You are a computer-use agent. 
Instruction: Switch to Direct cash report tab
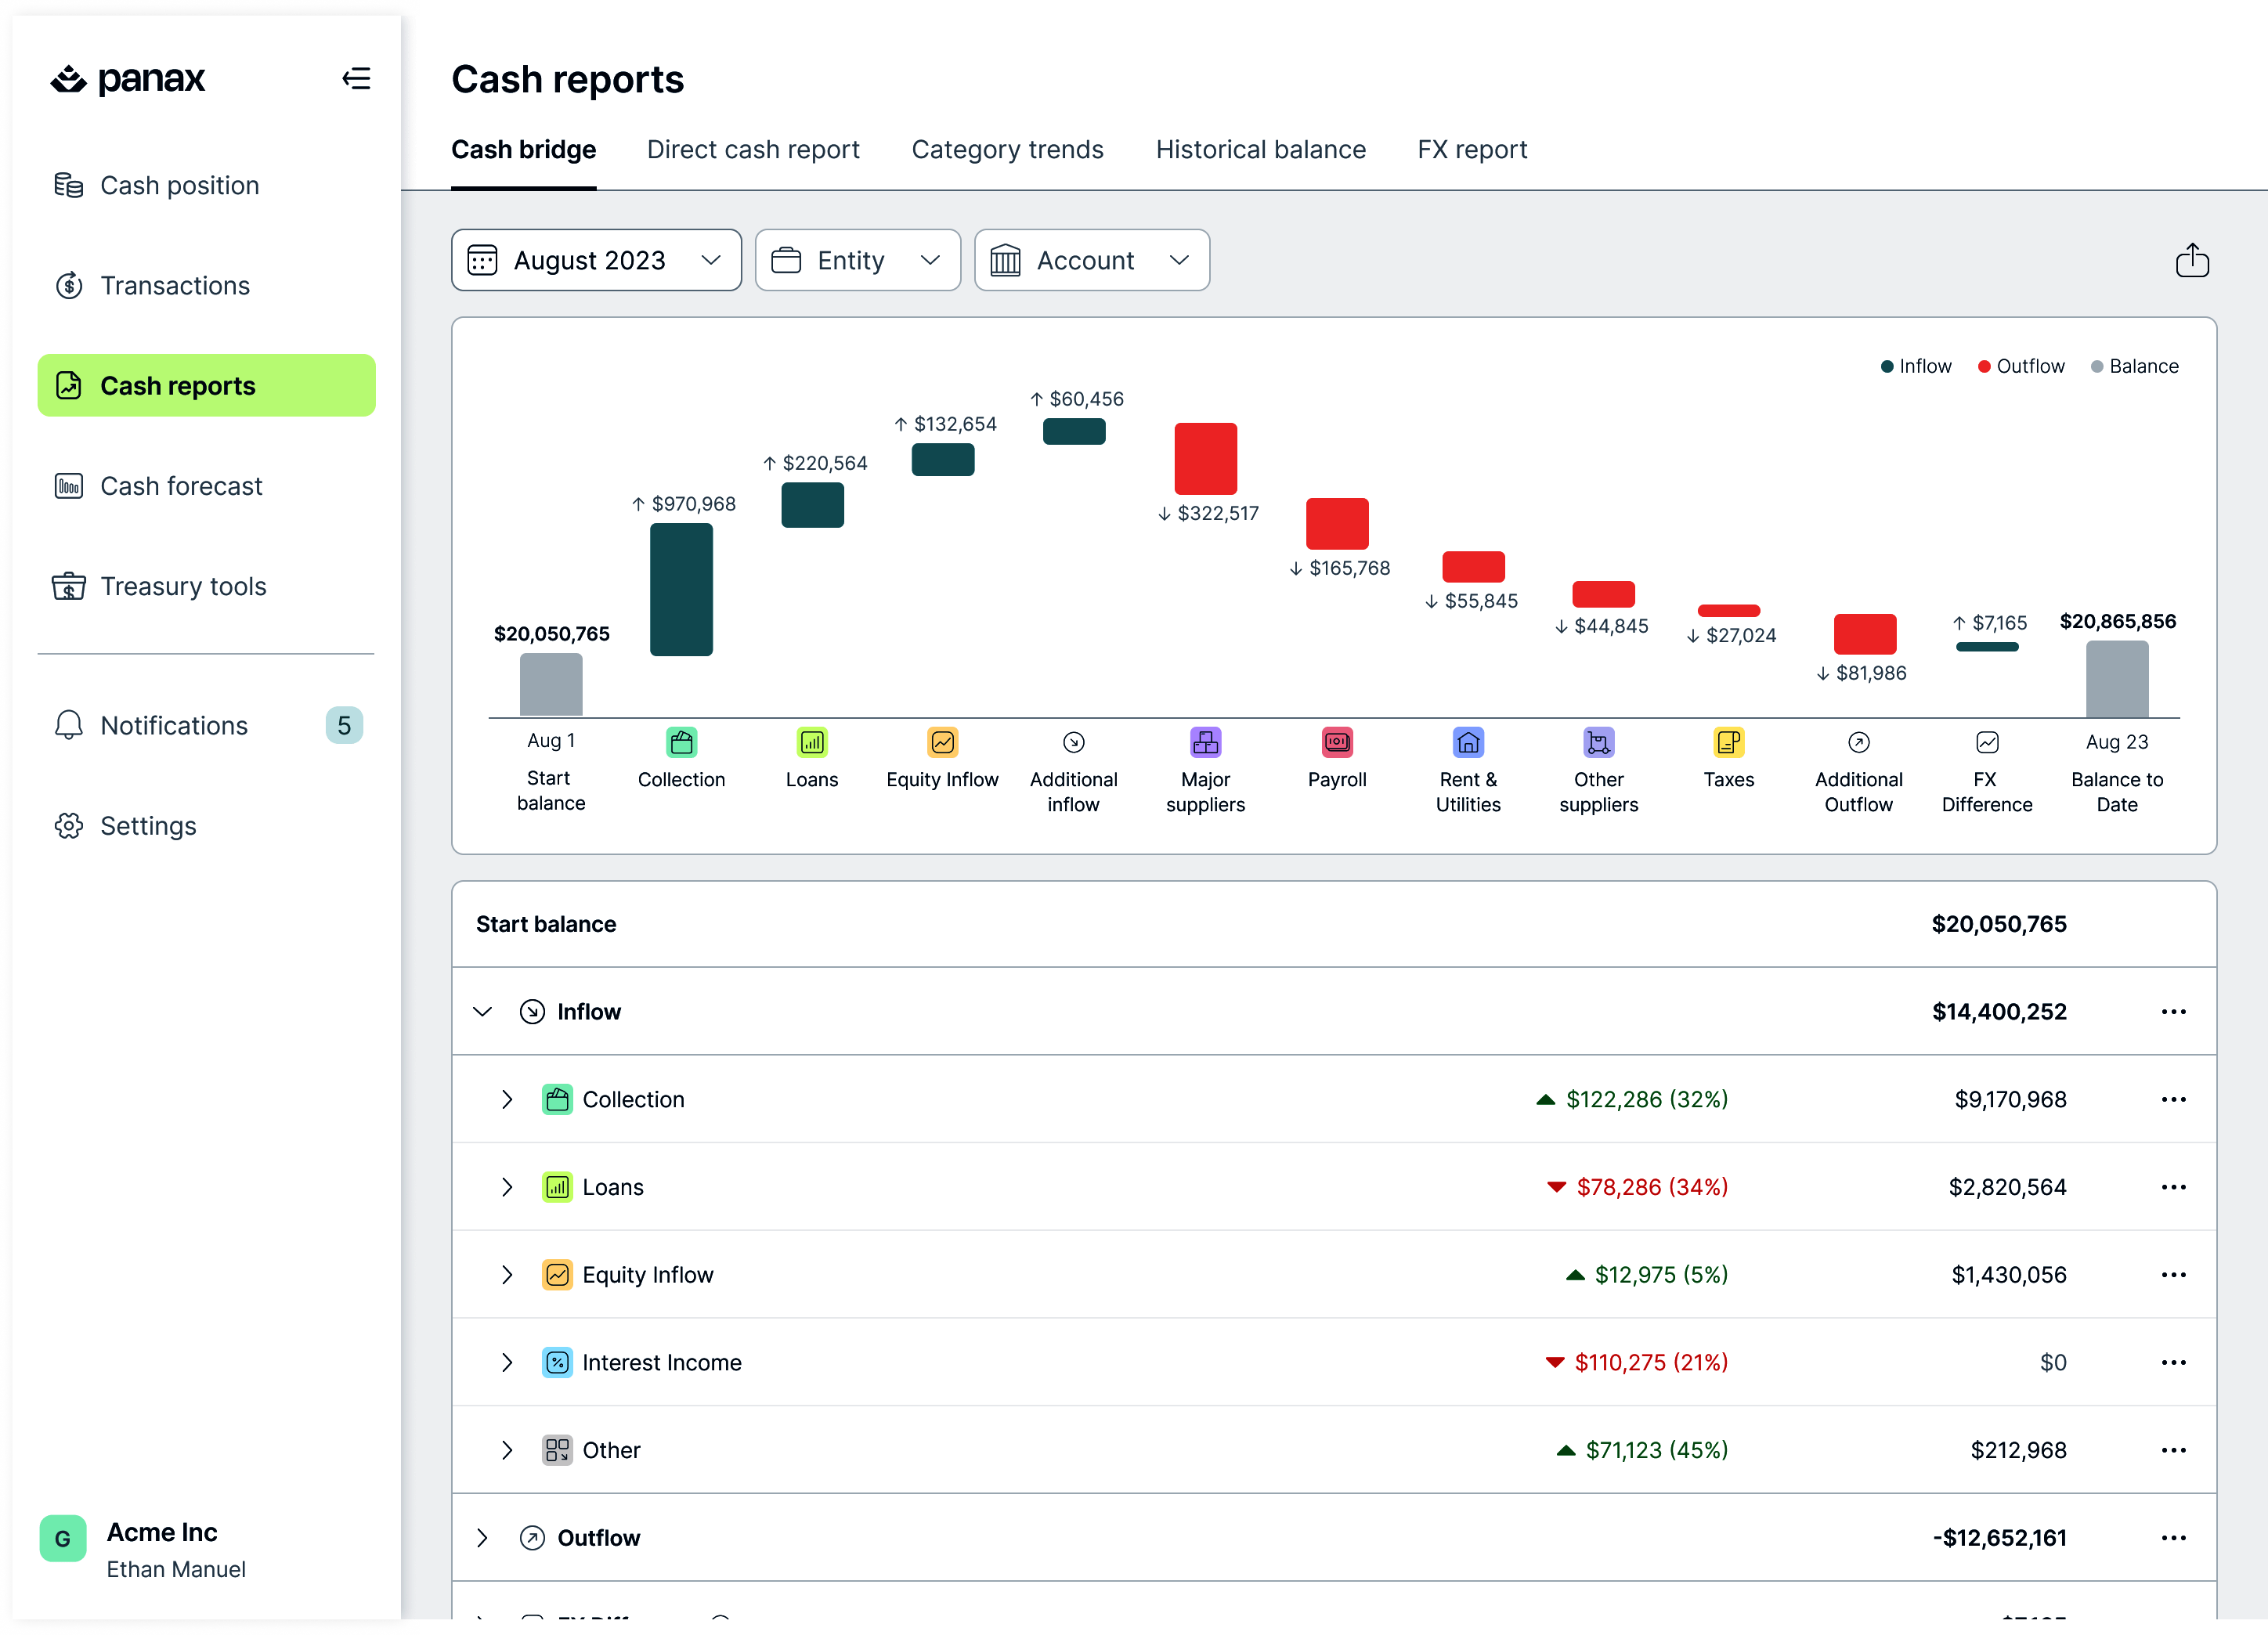coord(753,150)
